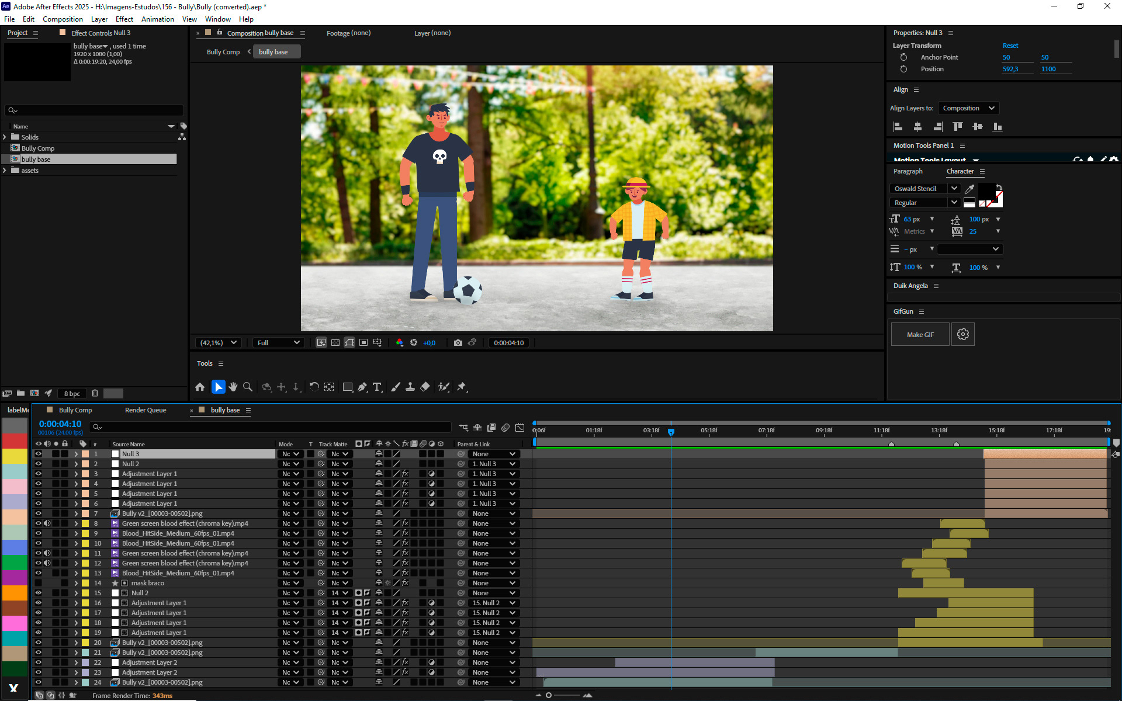This screenshot has width=1122, height=701.
Task: Select the Pen tool
Action: pos(362,387)
